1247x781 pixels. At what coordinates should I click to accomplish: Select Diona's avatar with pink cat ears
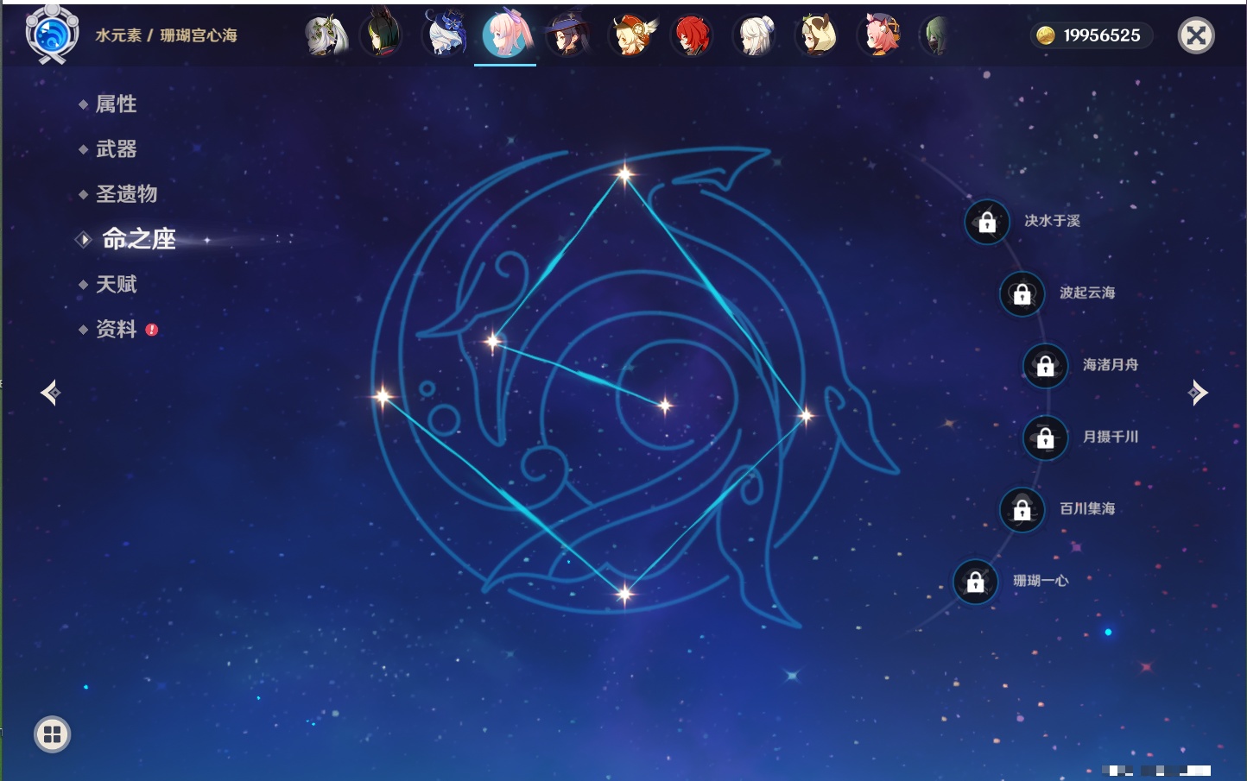[880, 35]
